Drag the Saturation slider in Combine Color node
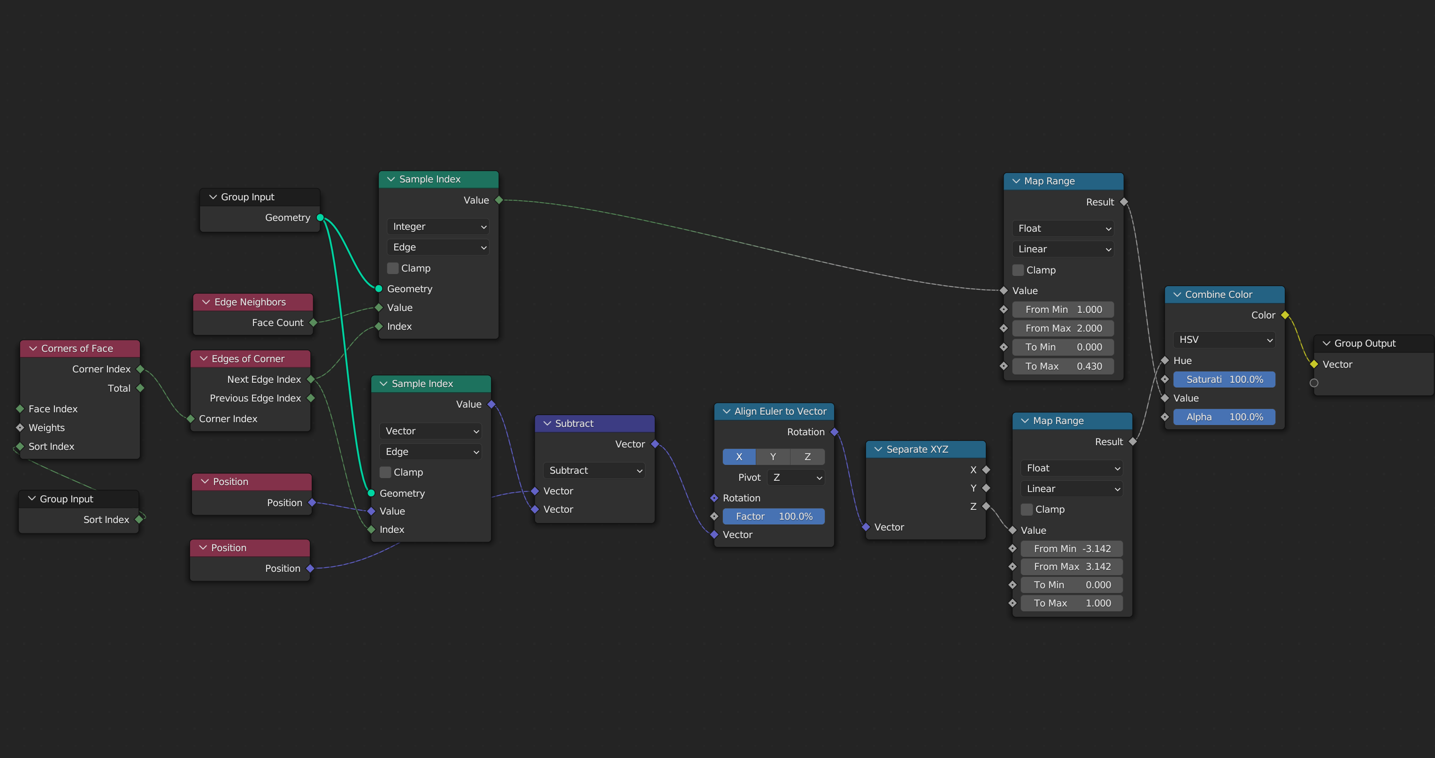Image resolution: width=1435 pixels, height=758 pixels. 1225,379
